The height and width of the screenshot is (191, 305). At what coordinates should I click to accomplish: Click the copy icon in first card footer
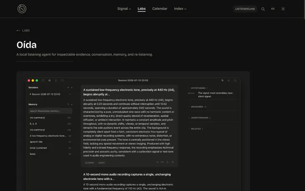173,162
